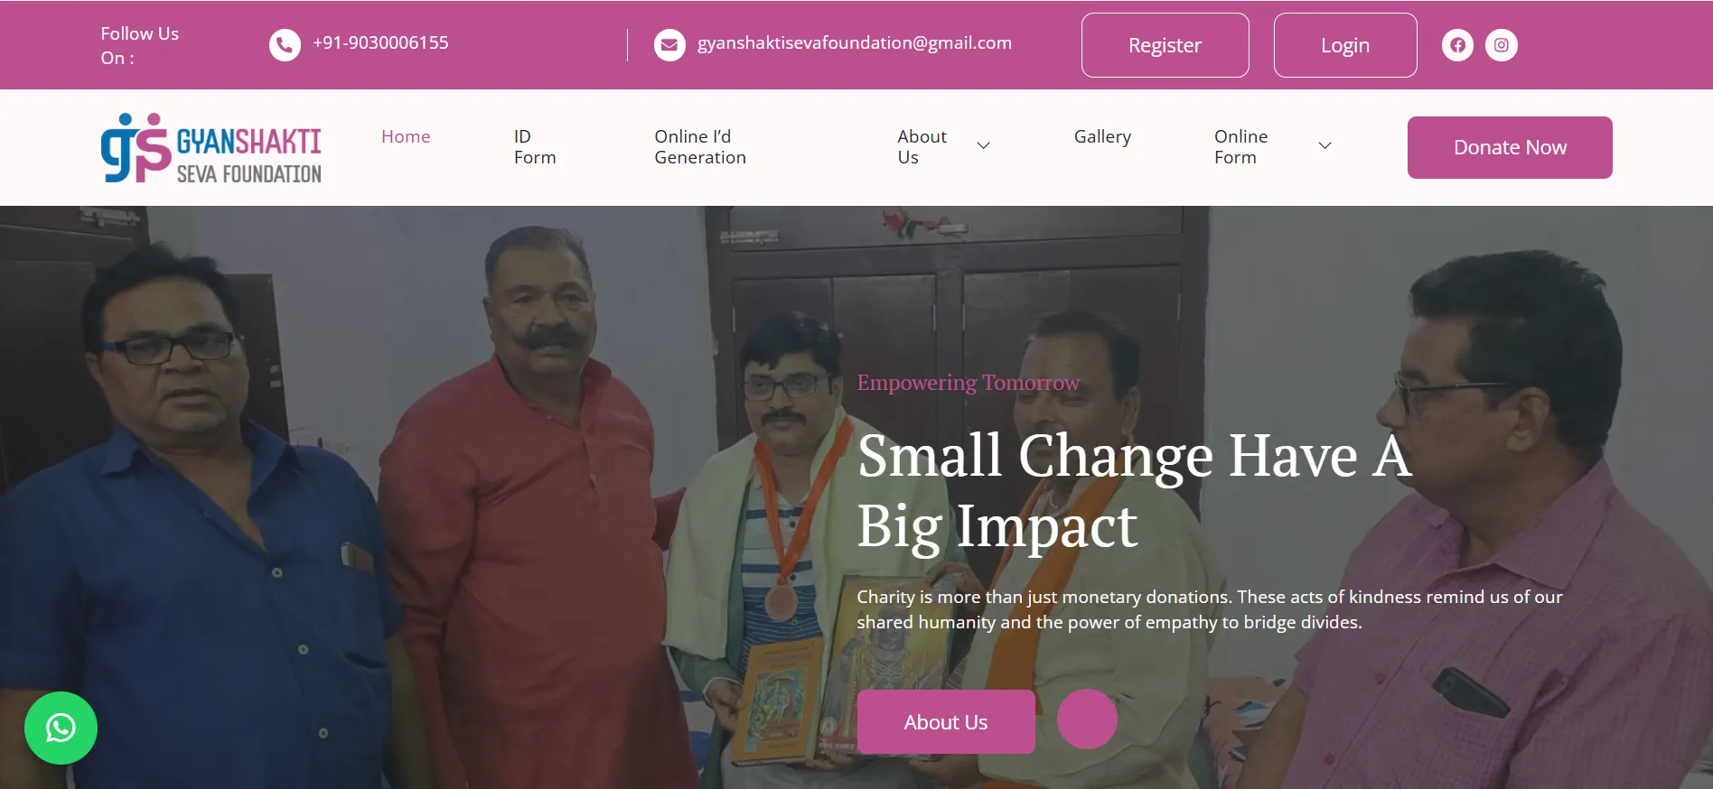Image resolution: width=1713 pixels, height=789 pixels.
Task: Open the ID Form menu item
Action: [535, 146]
